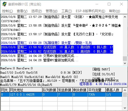
Task: Click the 730b average traffic cell
Action: click(97, 94)
